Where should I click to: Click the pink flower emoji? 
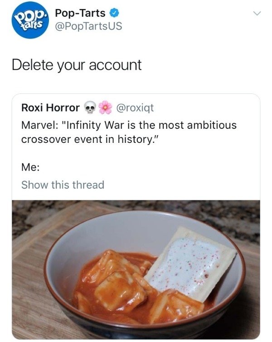coord(105,107)
